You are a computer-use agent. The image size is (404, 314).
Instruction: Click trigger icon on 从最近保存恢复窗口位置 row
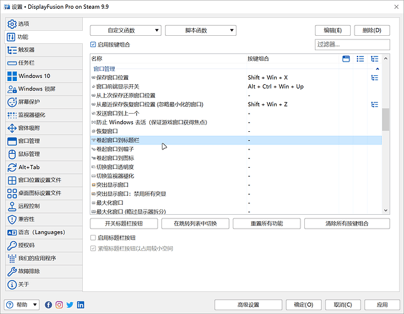point(375,104)
